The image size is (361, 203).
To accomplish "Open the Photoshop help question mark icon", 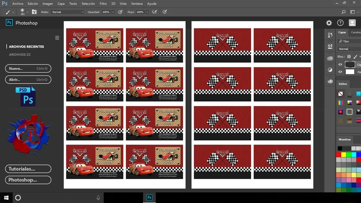I will click(340, 23).
